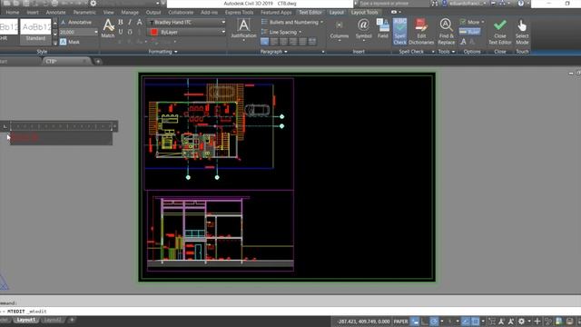Screen dimensions: 581x327
Task: Click the coordinates readout in status bar
Action: [363, 322]
